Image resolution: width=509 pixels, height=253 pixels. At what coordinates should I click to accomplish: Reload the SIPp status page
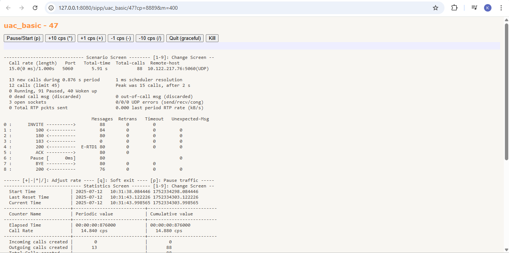click(35, 7)
